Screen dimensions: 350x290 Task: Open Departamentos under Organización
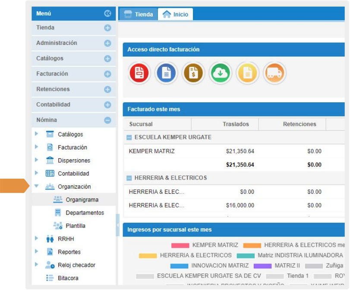tap(85, 213)
